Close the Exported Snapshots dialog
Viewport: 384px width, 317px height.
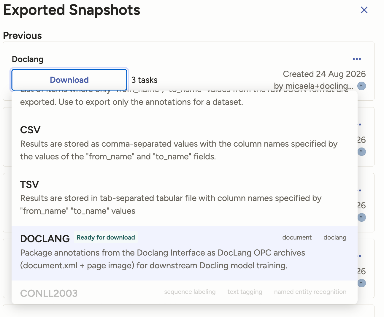pyautogui.click(x=364, y=10)
